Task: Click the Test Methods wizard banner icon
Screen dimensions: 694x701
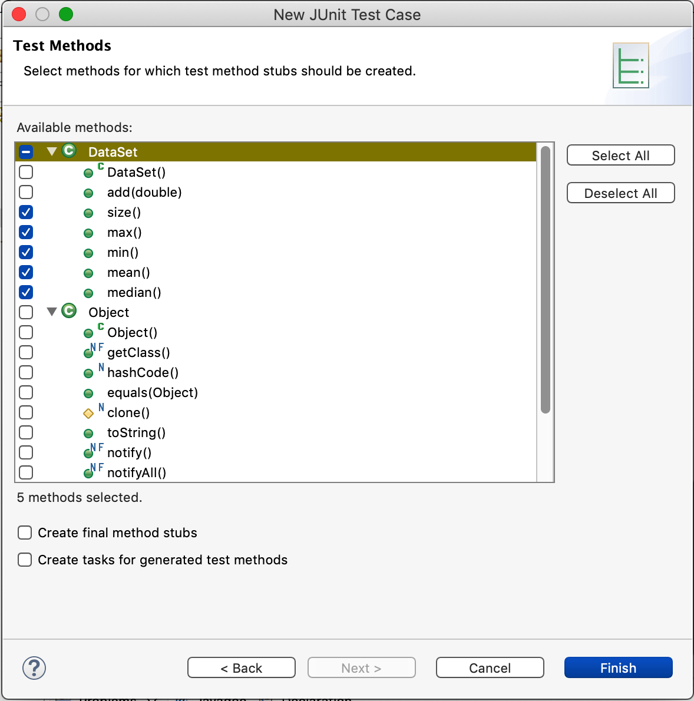Action: (630, 65)
